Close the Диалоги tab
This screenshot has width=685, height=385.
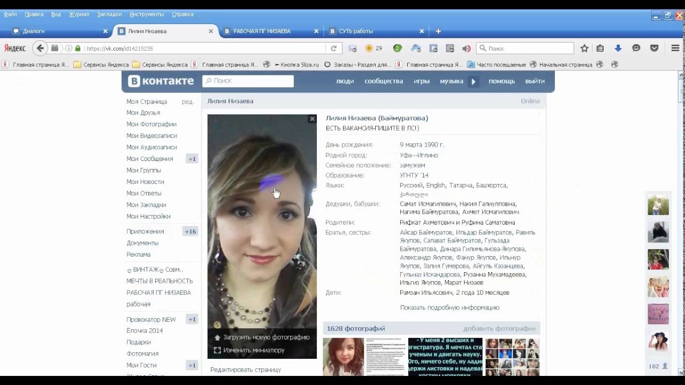pos(105,31)
